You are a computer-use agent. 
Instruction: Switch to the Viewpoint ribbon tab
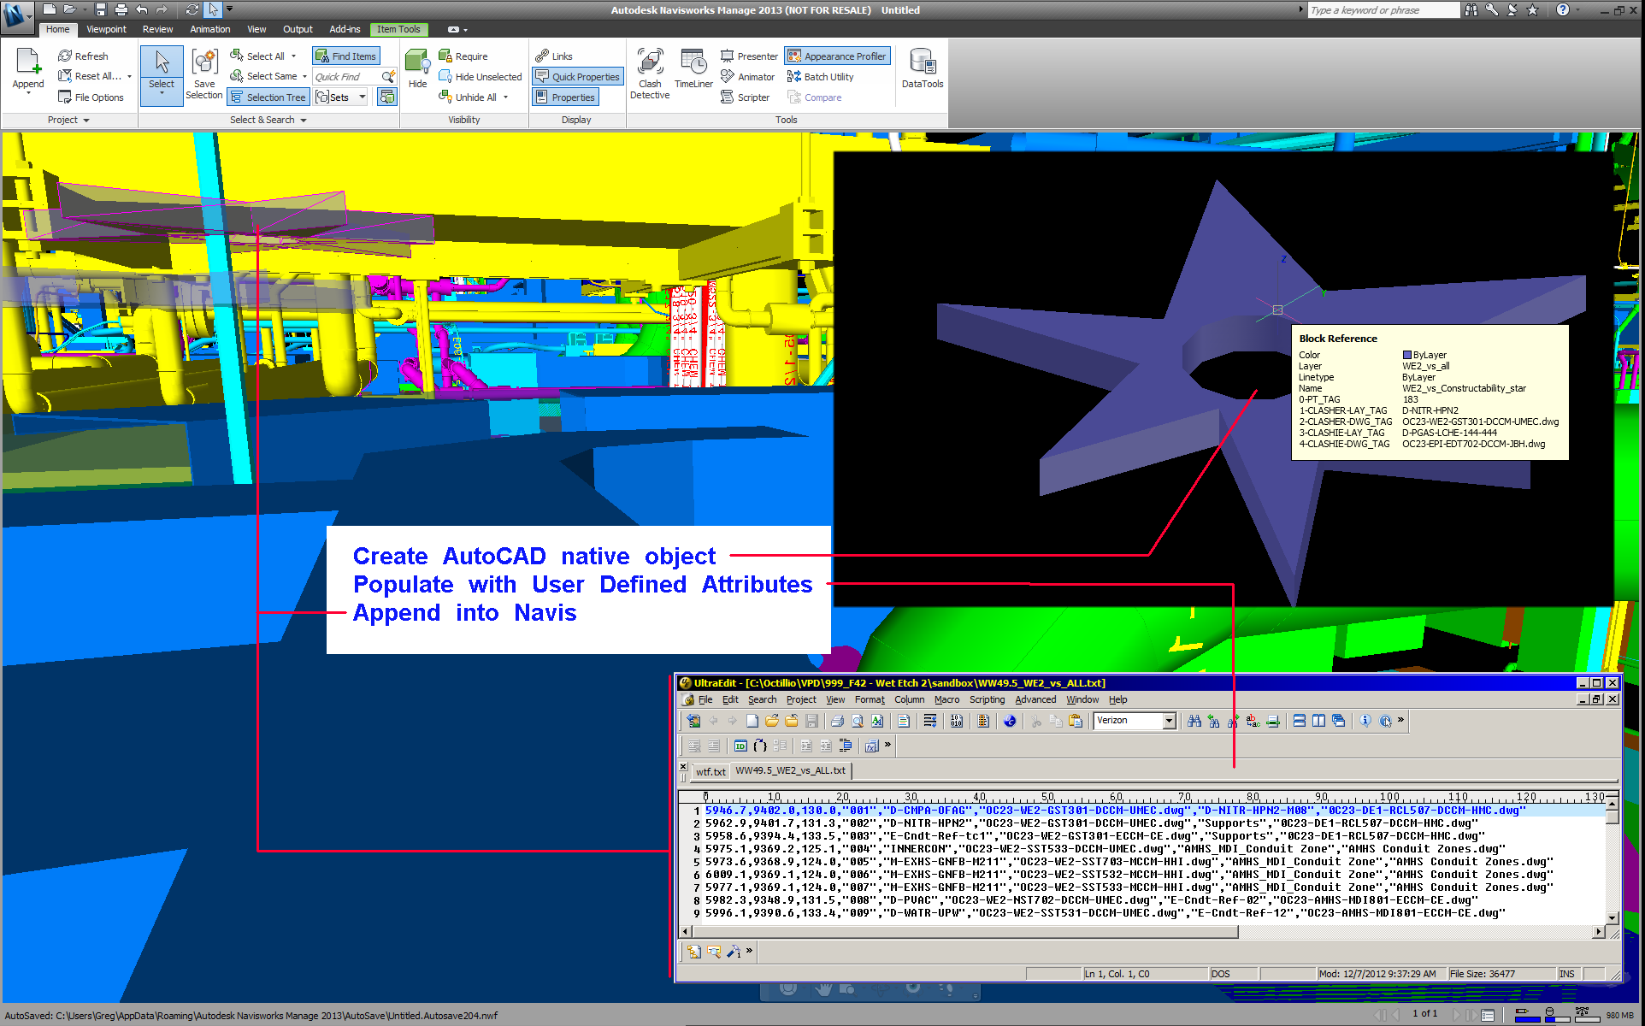(106, 29)
